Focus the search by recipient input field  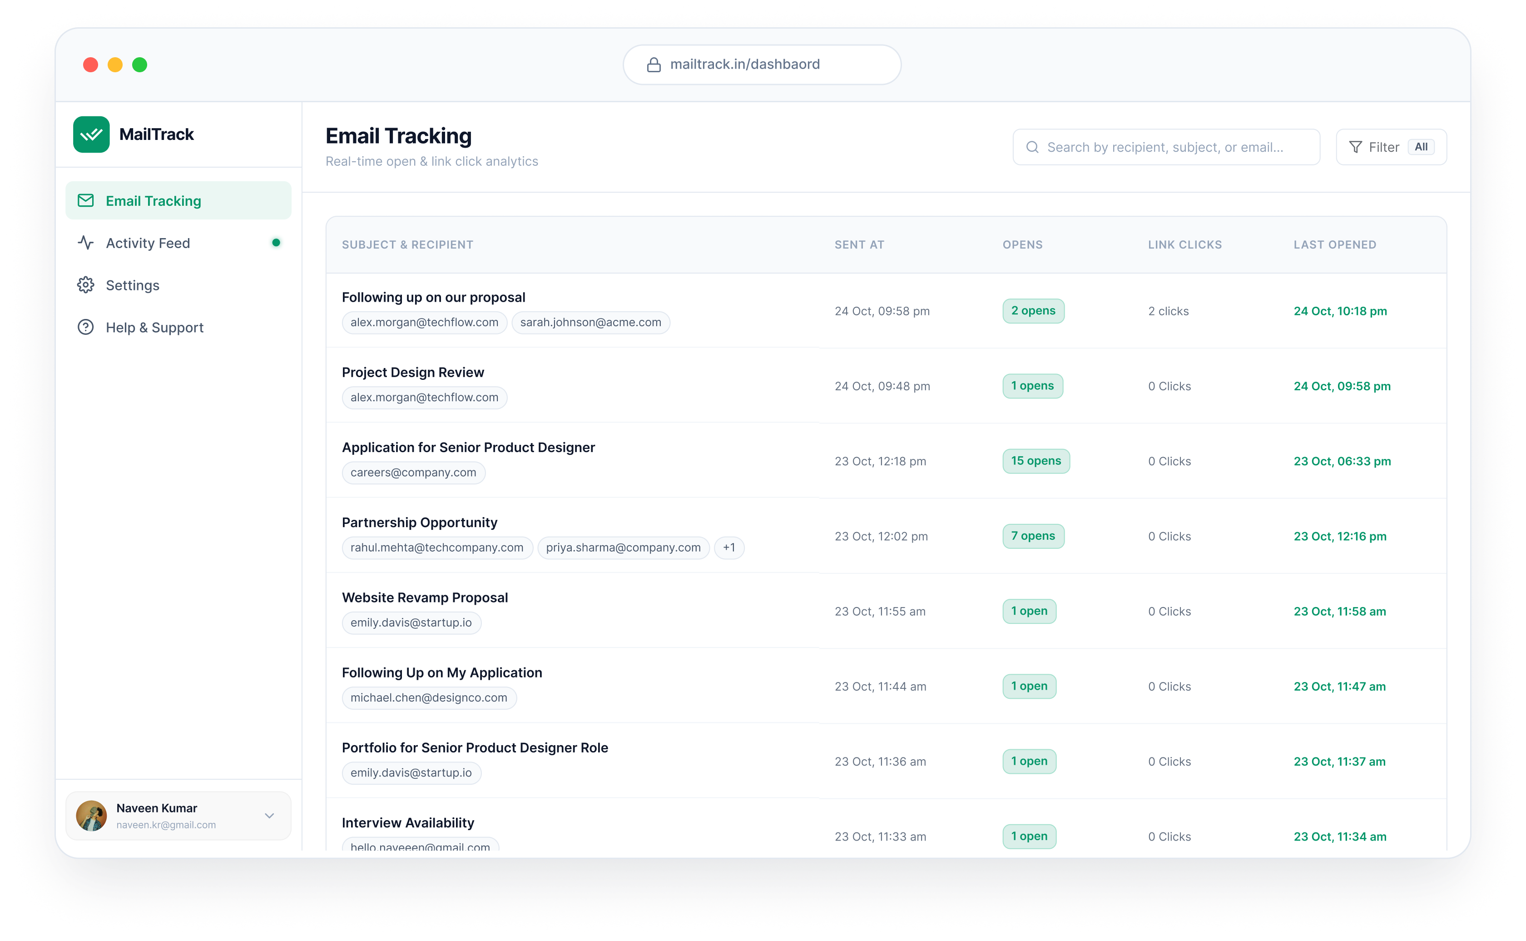pyautogui.click(x=1166, y=147)
